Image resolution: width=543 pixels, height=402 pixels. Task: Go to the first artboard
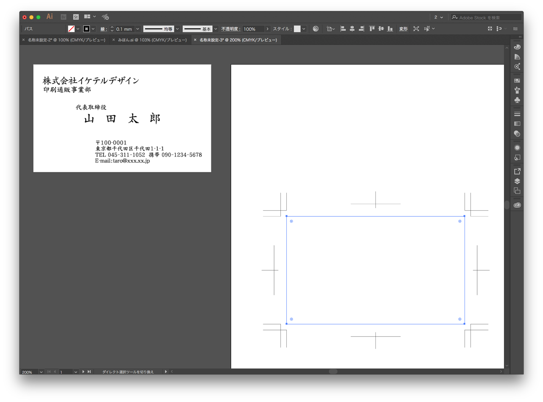tap(49, 372)
